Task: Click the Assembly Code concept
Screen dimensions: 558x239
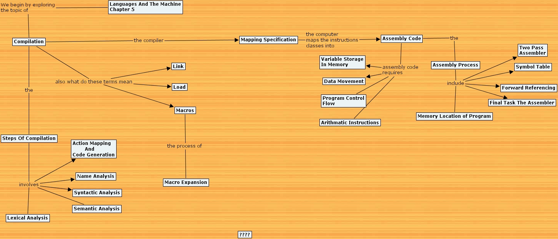Action: point(401,38)
